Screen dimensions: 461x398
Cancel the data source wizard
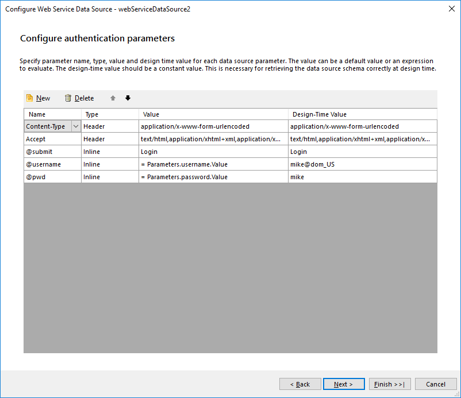435,384
